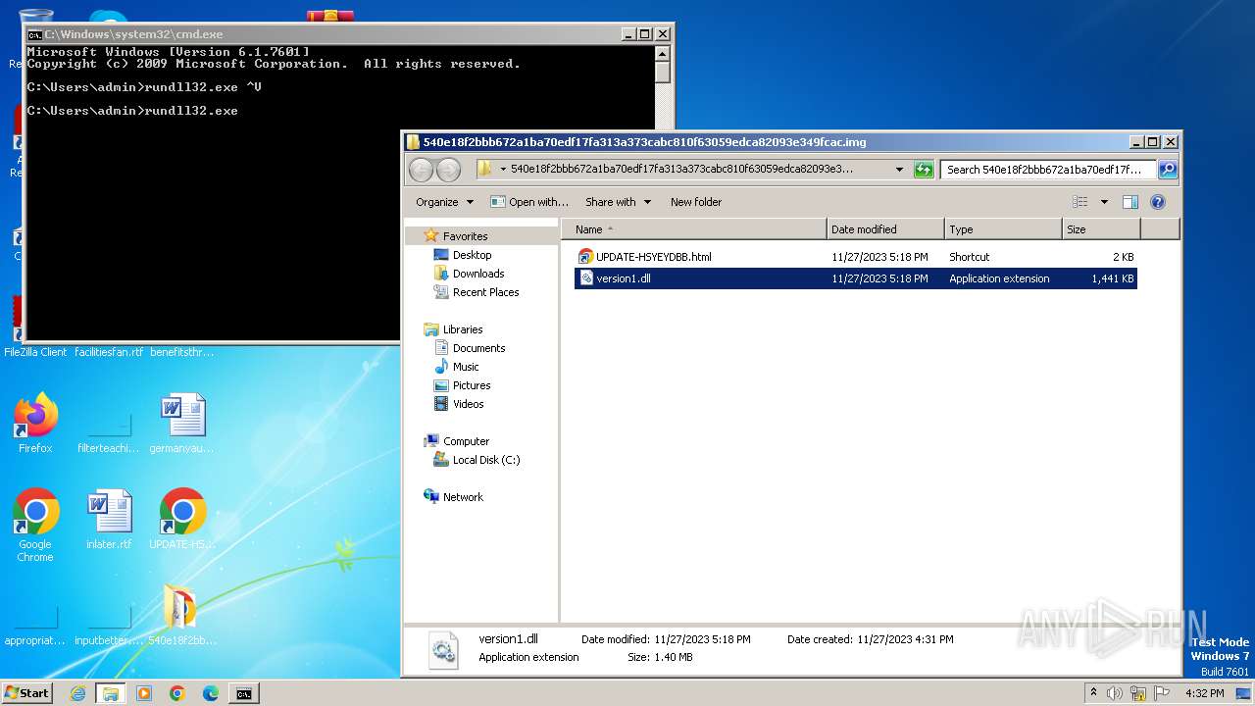The width and height of the screenshot is (1255, 706).
Task: Sort files by Name column
Action: pyautogui.click(x=694, y=229)
